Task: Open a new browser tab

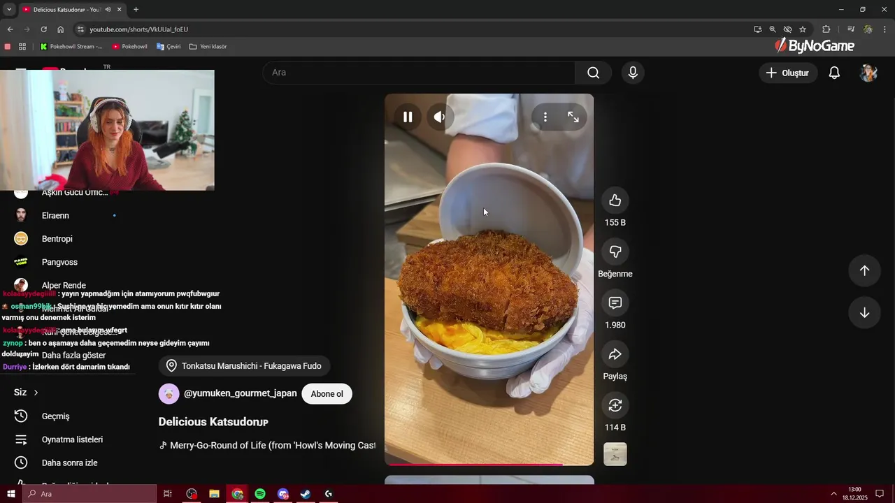Action: (136, 9)
